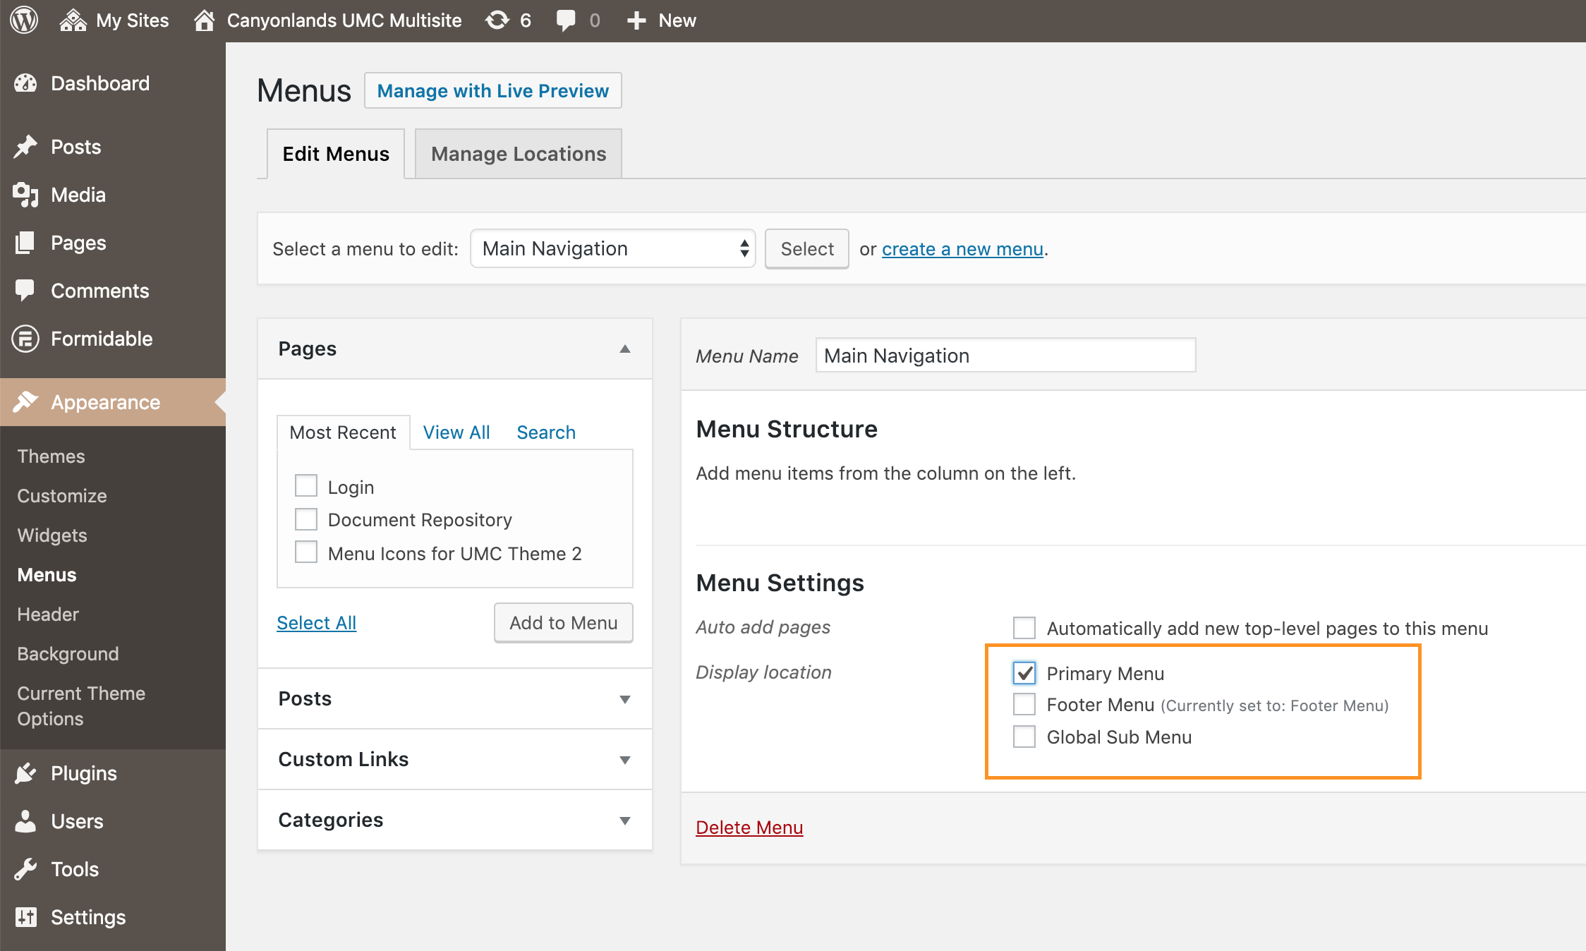The width and height of the screenshot is (1586, 951).
Task: Click the Select button
Action: pos(807,248)
